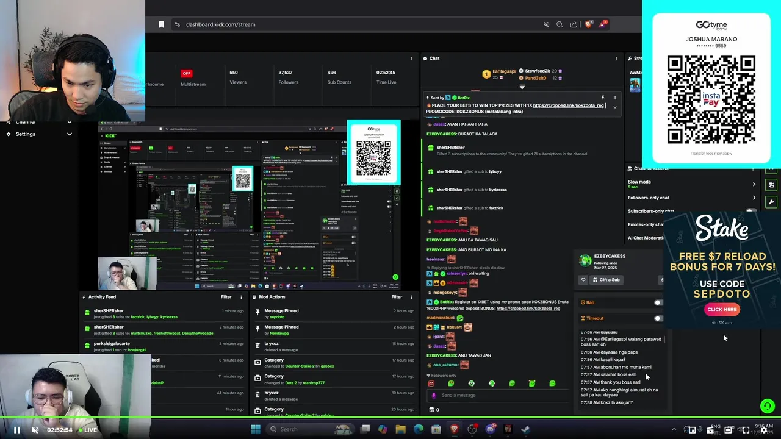The width and height of the screenshot is (781, 439).
Task: Open the green headset support bubble
Action: 768,405
